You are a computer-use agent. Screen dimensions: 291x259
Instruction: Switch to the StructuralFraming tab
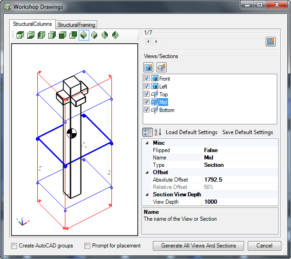pos(76,24)
